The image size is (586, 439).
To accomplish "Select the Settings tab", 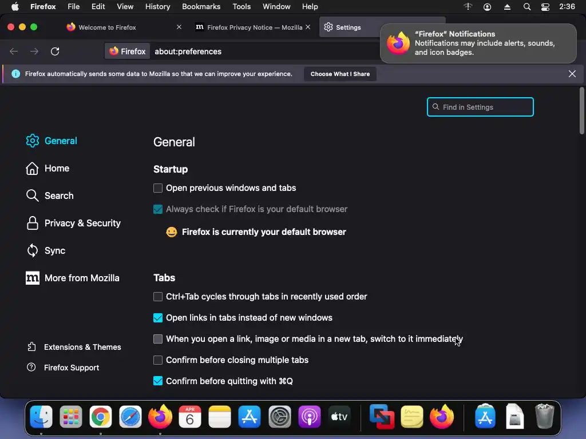I will [349, 27].
